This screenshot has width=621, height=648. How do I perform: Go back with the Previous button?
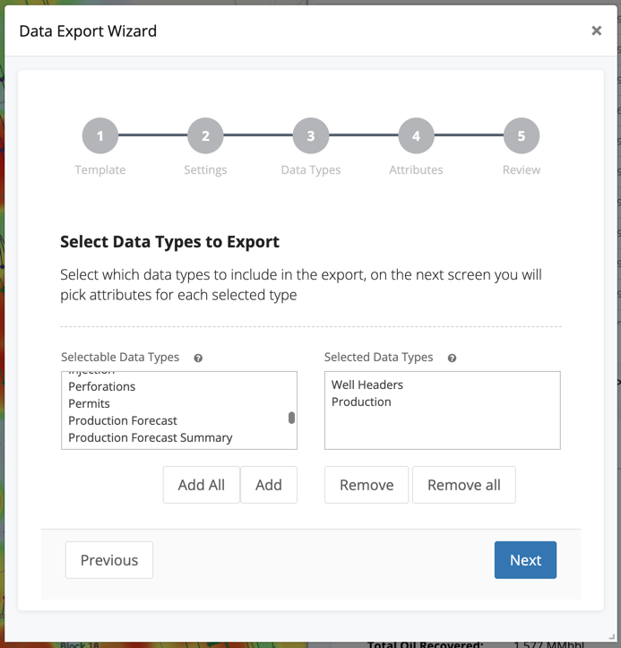(109, 560)
